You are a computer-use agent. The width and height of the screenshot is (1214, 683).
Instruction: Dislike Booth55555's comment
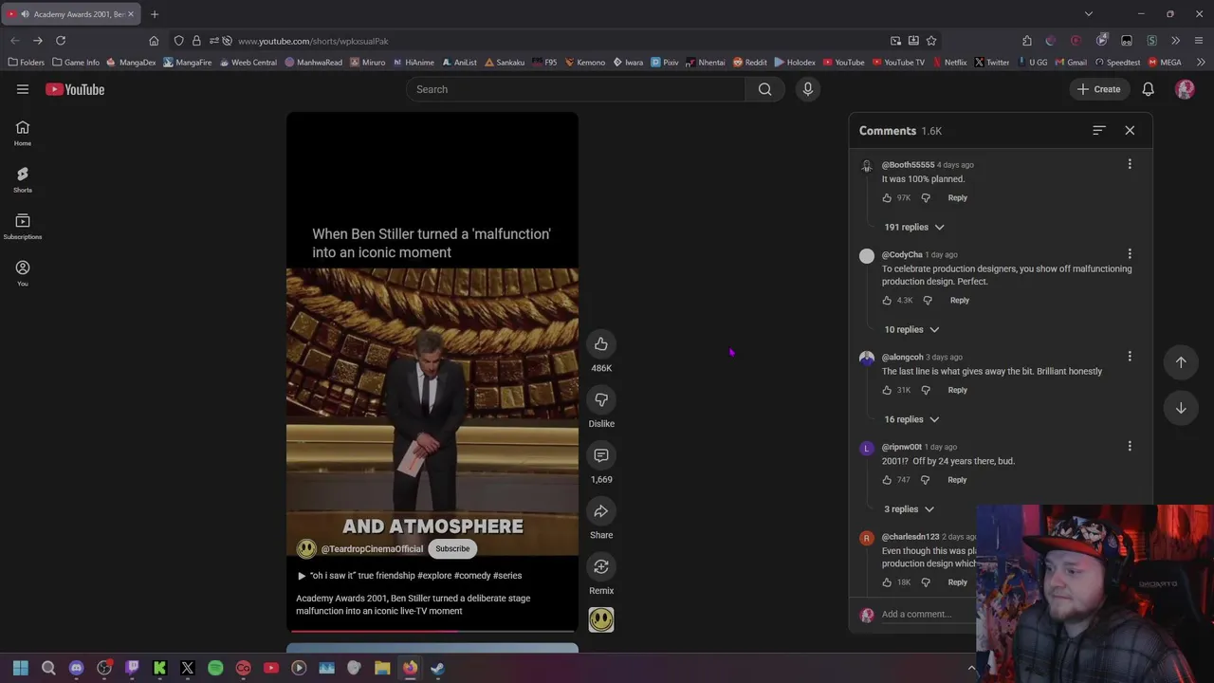(x=926, y=198)
